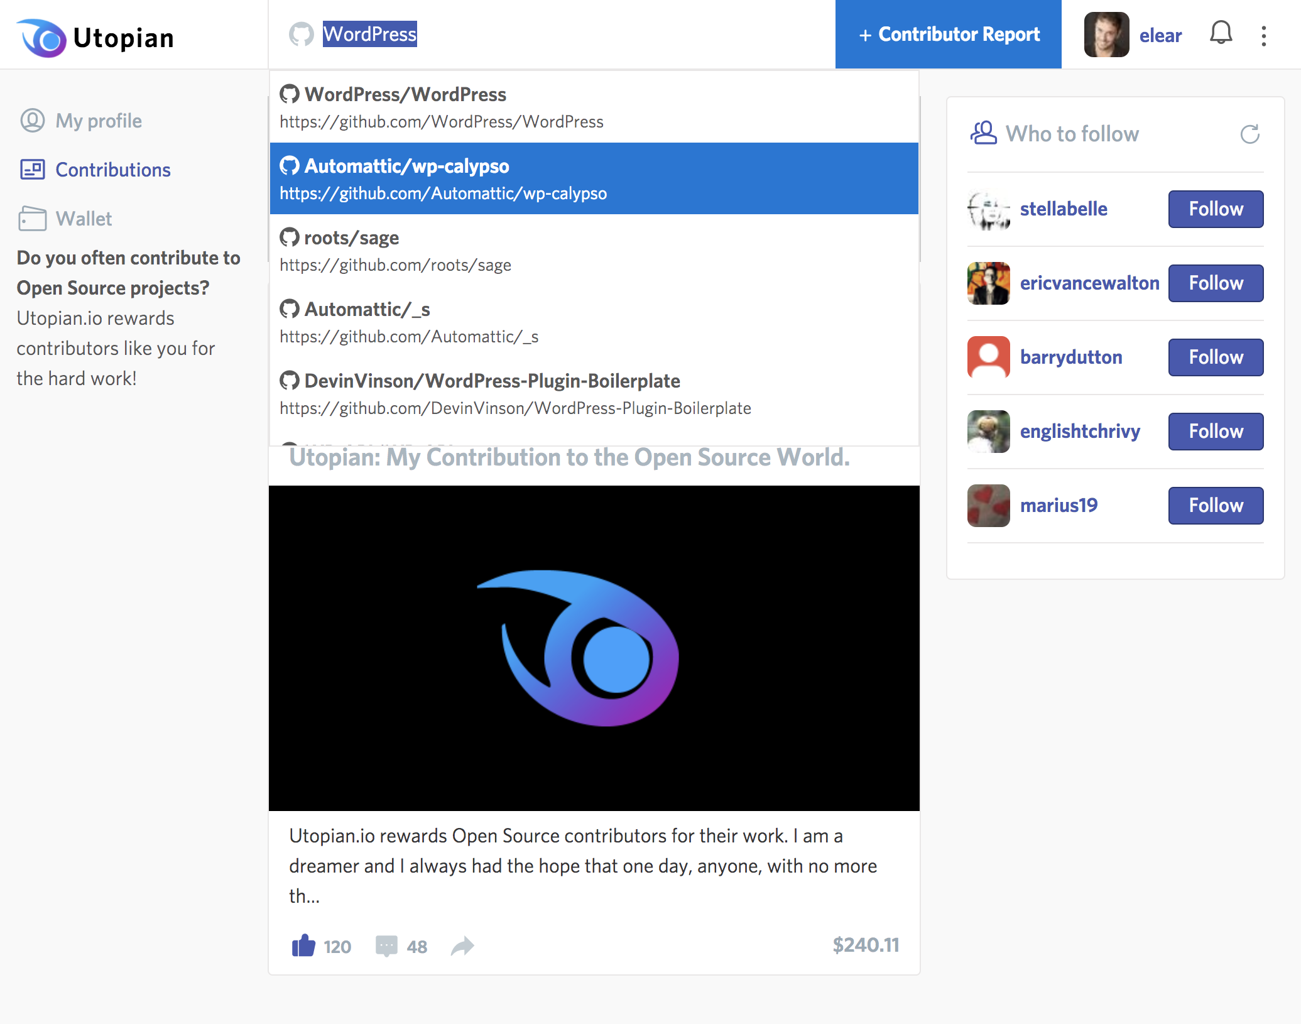Image resolution: width=1301 pixels, height=1024 pixels.
Task: Click elear's profile avatar
Action: tap(1107, 35)
